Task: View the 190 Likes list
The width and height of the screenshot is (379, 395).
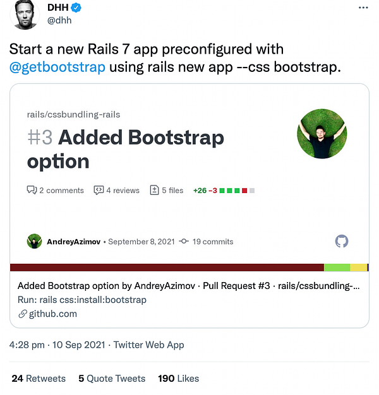Action: point(179,379)
